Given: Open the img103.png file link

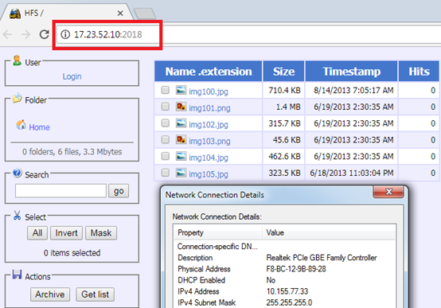Looking at the screenshot, I should (209, 141).
